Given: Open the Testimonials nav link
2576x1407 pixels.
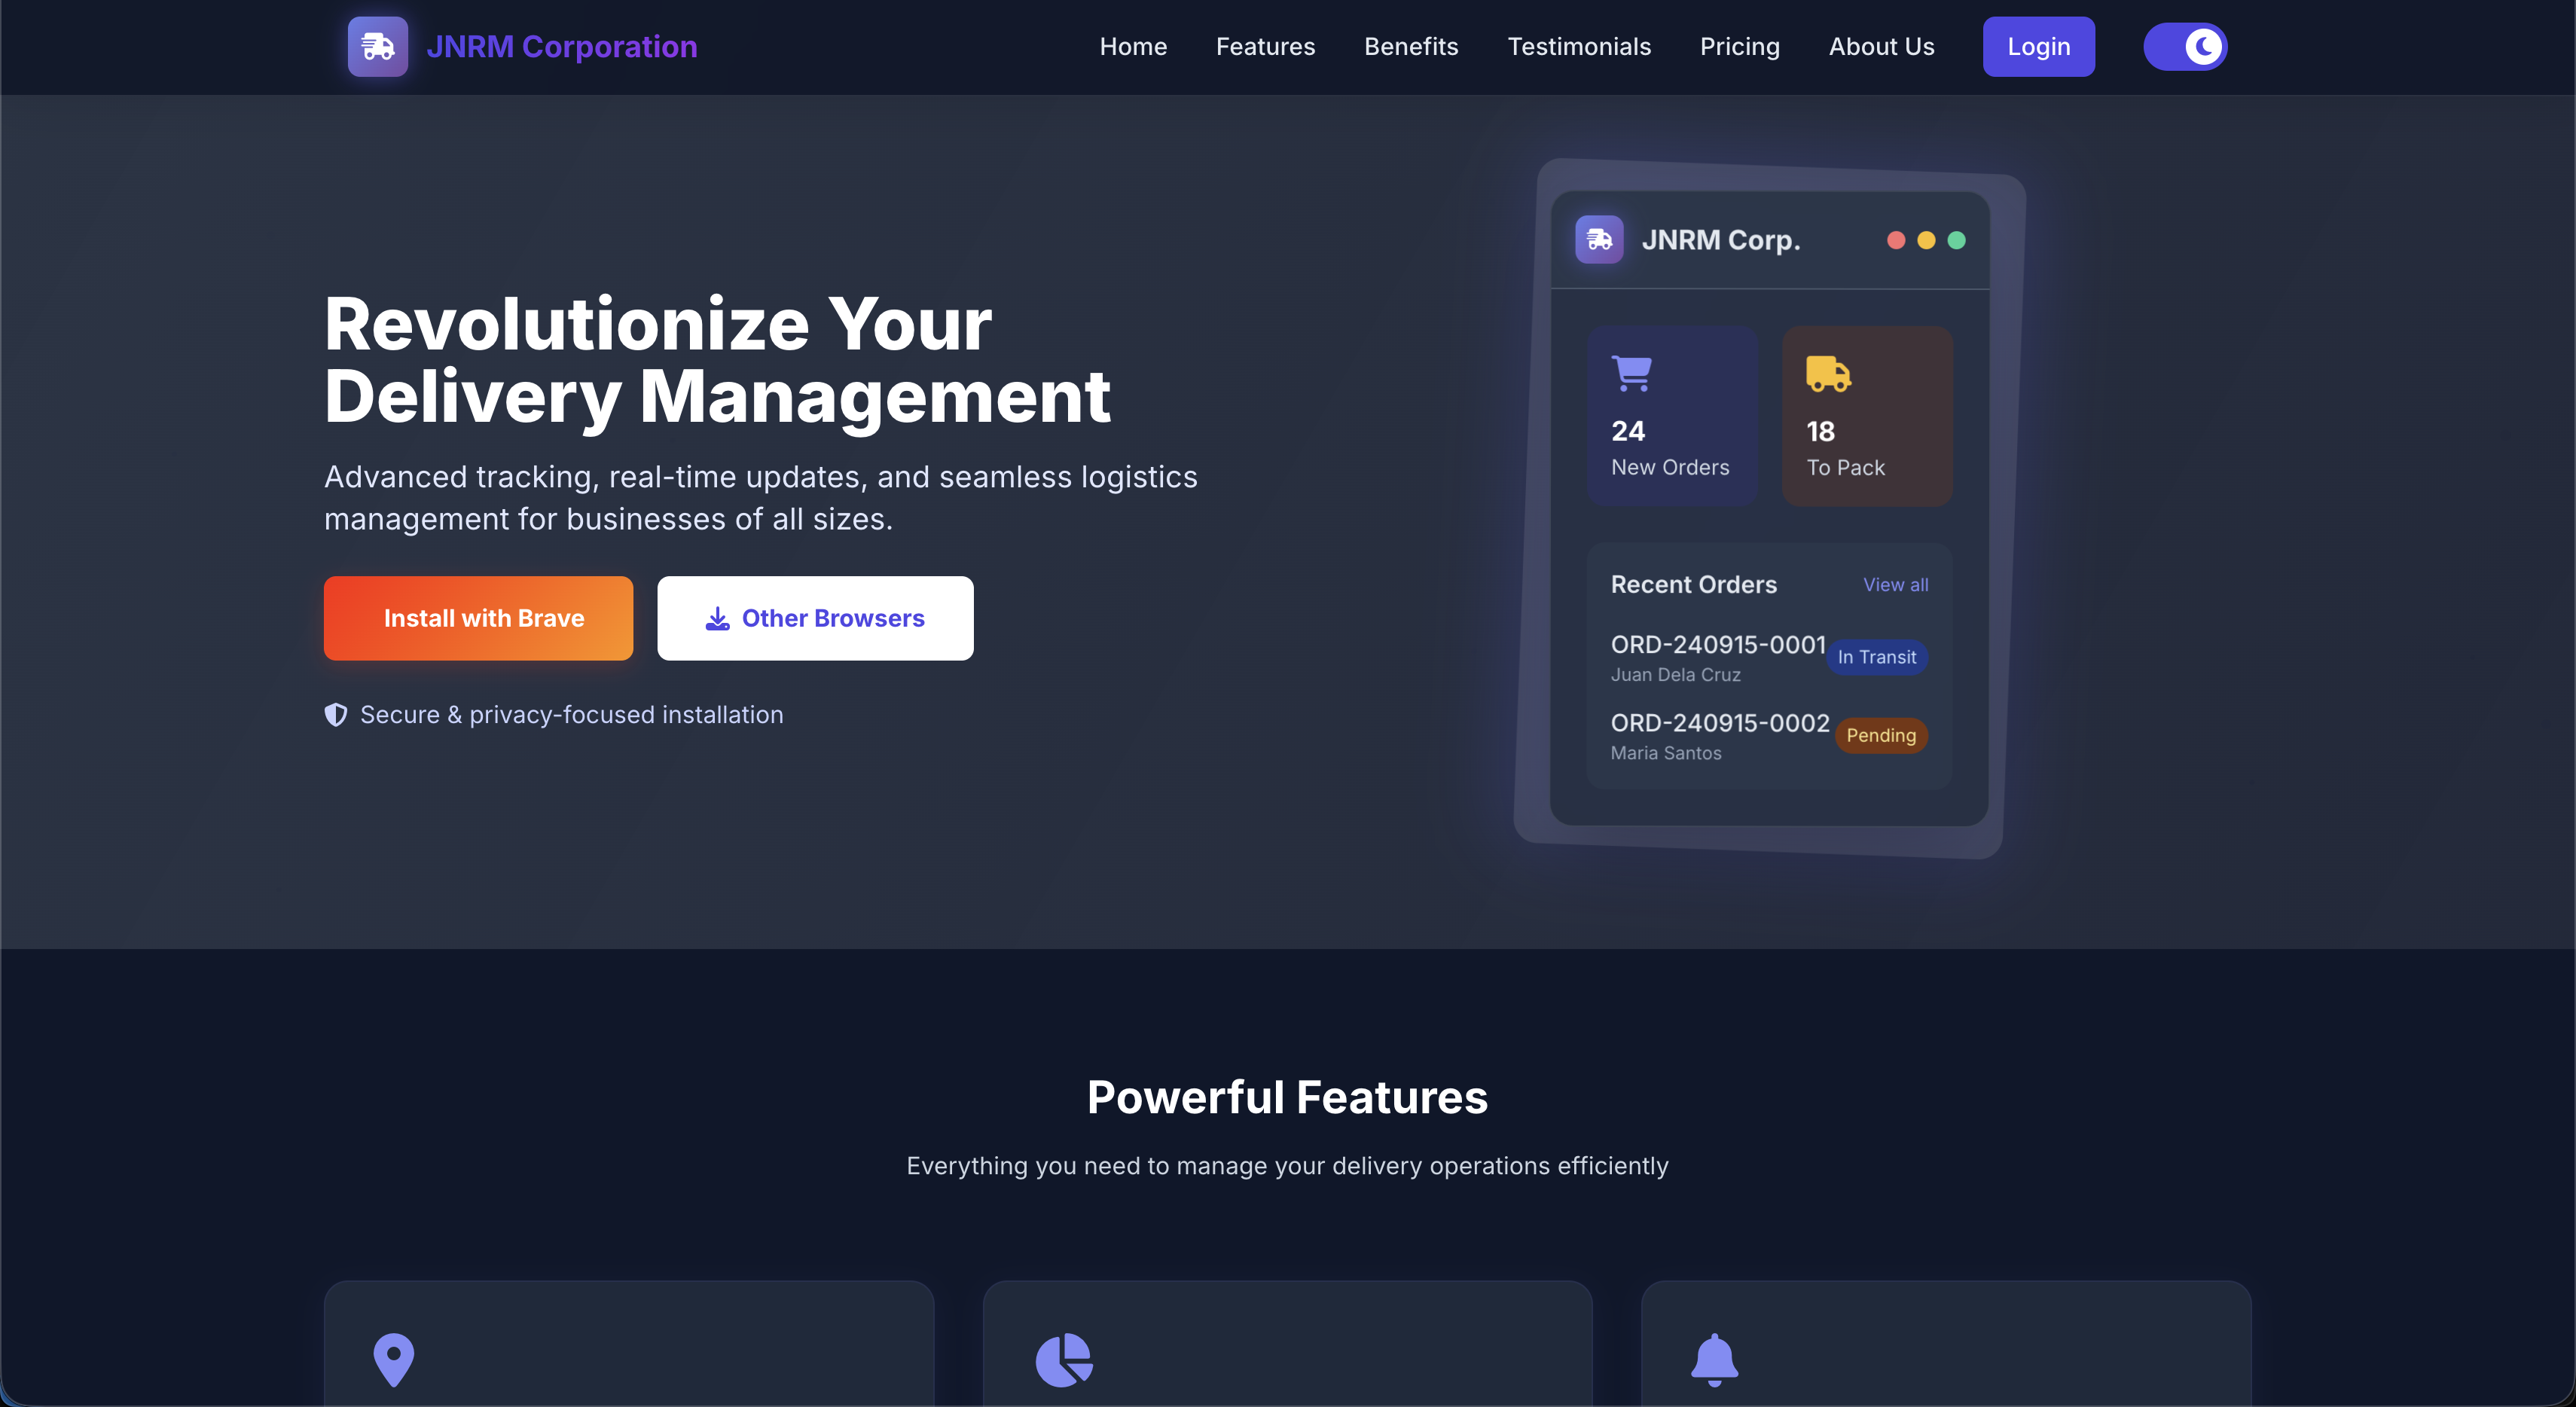Looking at the screenshot, I should coord(1579,46).
